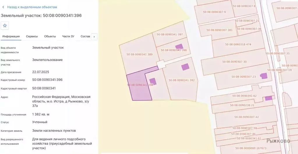Click parcel label 50:08:0060318:474 on map
Screen dimensions: 298x154
click(238, 44)
